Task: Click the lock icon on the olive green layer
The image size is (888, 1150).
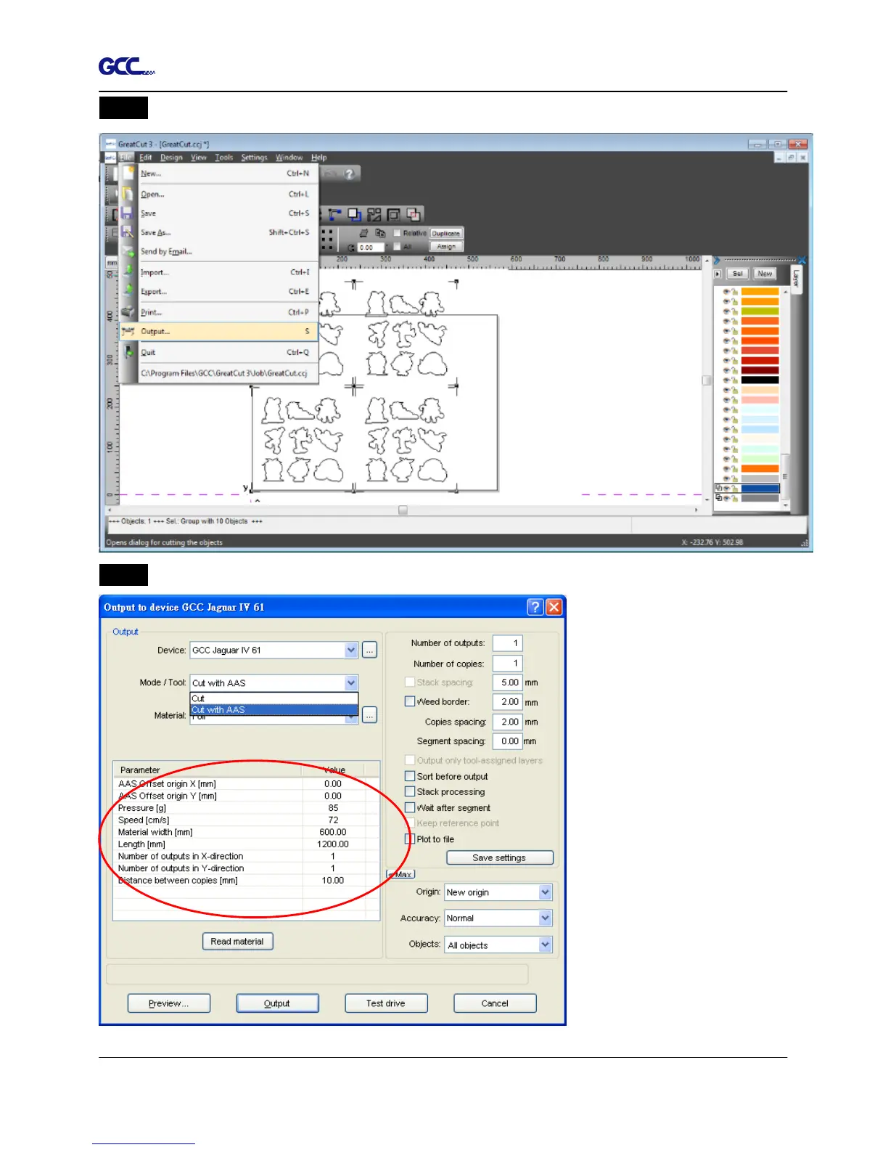Action: pyautogui.click(x=734, y=311)
